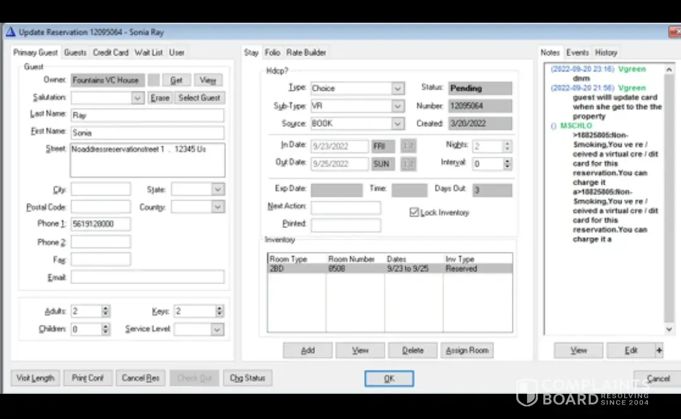Increase the Adults count with stepper
Screen dimensions: 681x419
click(105, 308)
